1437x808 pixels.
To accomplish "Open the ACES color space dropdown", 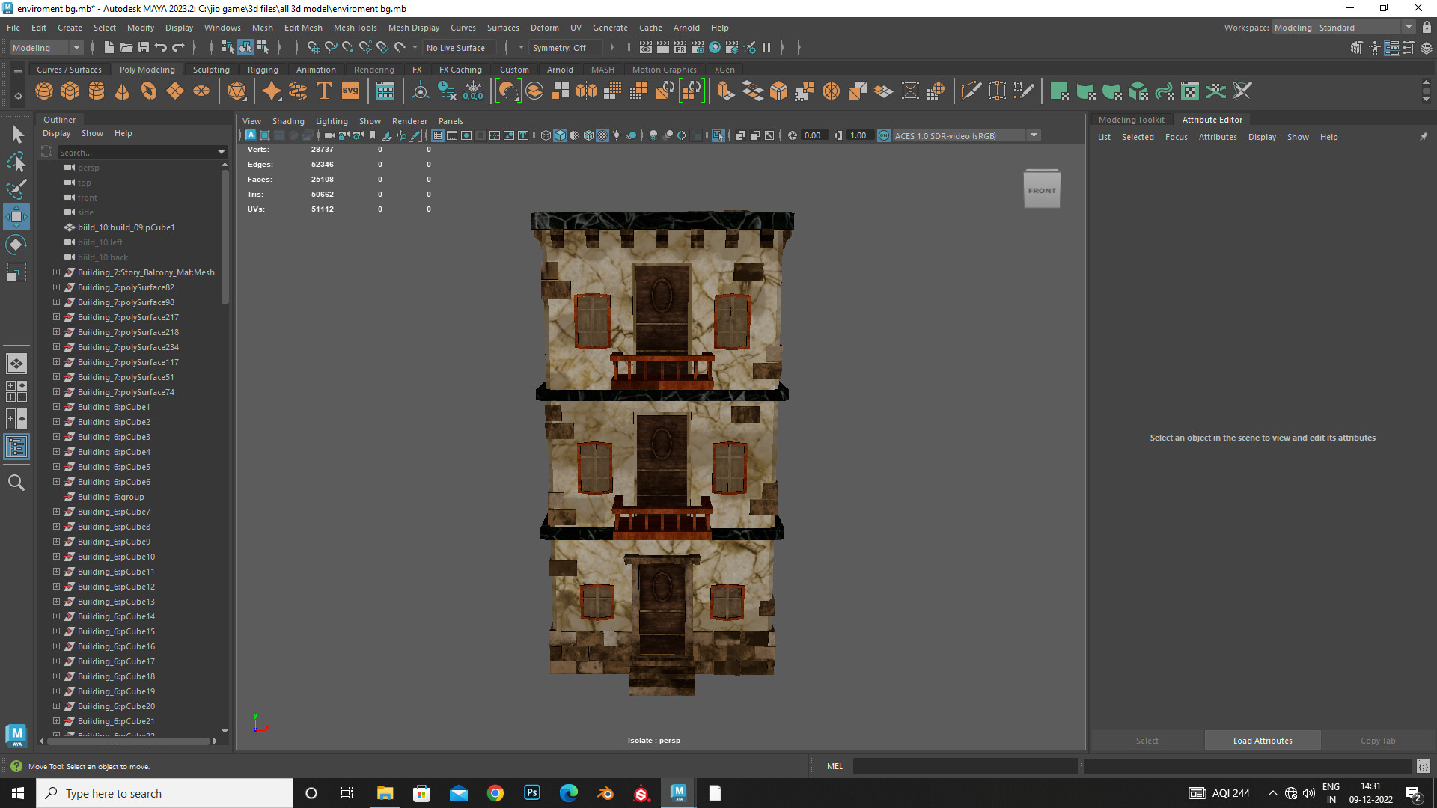I will (1034, 135).
